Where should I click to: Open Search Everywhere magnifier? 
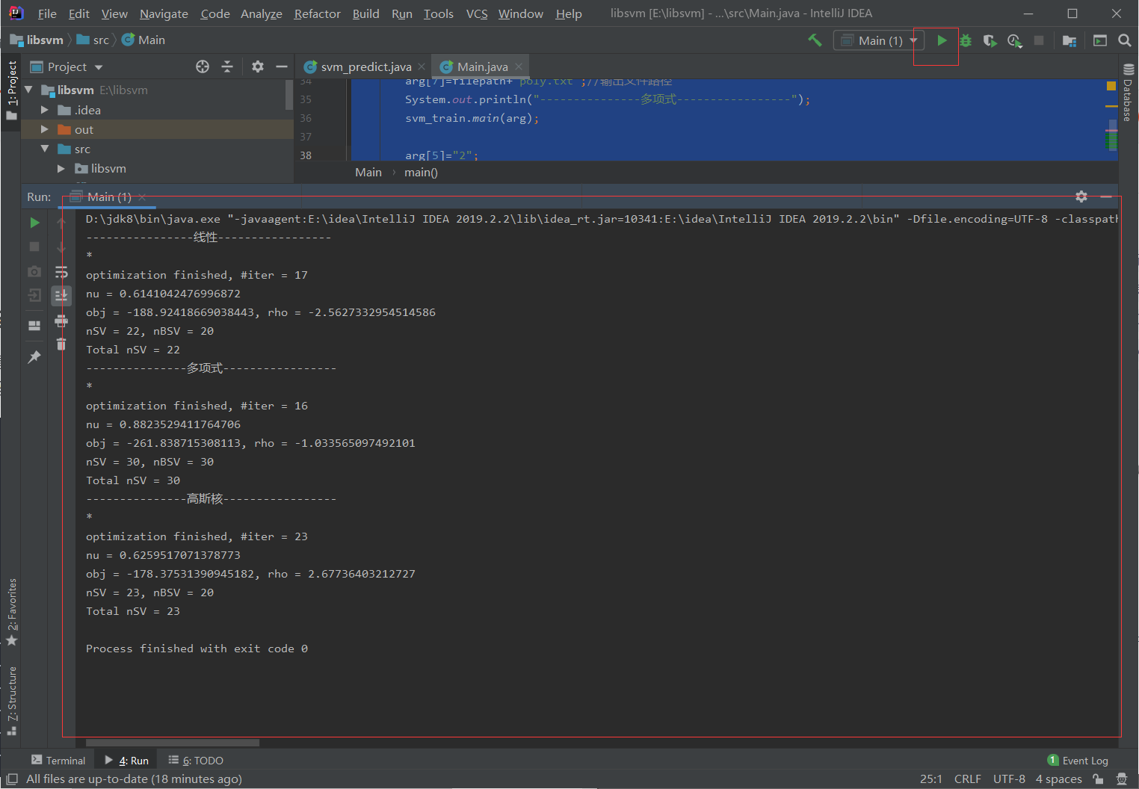(x=1124, y=40)
